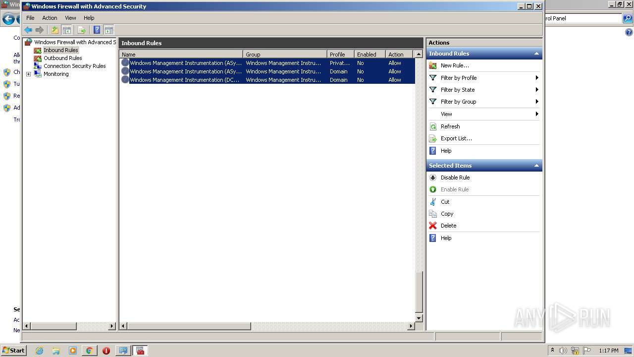
Task: Collapse the Selected Items actions section
Action: (x=536, y=166)
